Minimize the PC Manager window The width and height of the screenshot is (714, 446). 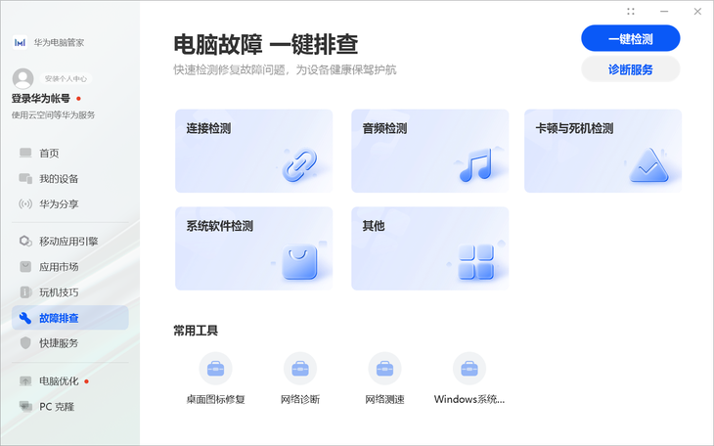pyautogui.click(x=664, y=12)
